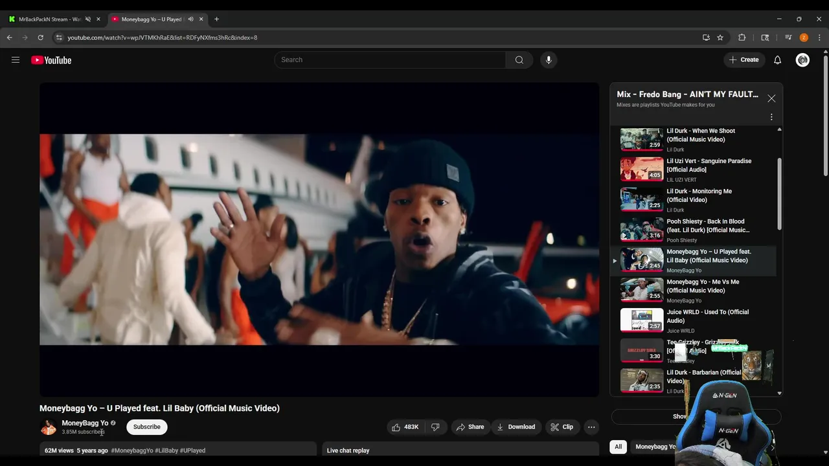This screenshot has height=466, width=829.
Task: Select the All filter chip
Action: [x=619, y=447]
